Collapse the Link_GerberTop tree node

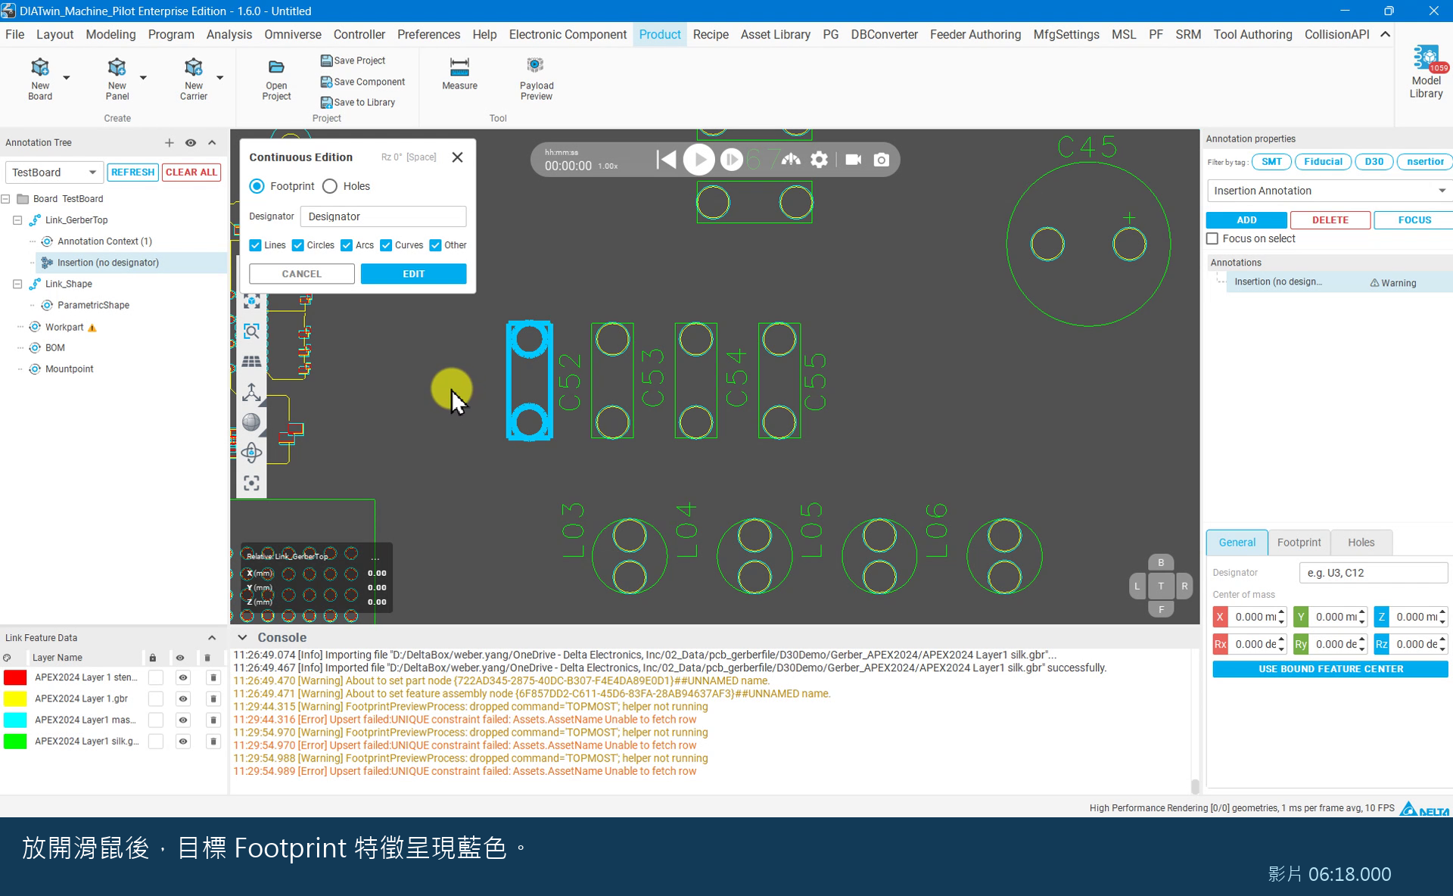coord(17,220)
